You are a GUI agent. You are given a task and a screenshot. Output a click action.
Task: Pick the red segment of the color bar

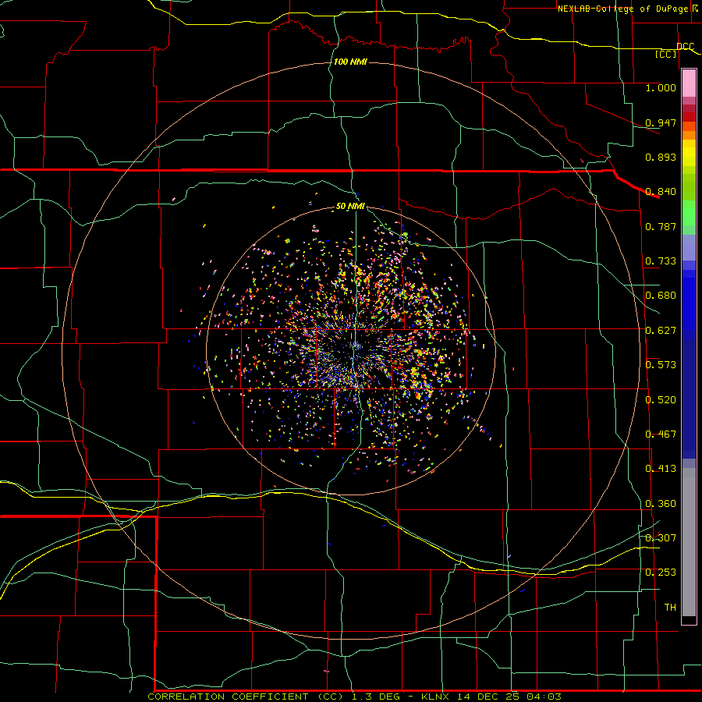point(689,116)
